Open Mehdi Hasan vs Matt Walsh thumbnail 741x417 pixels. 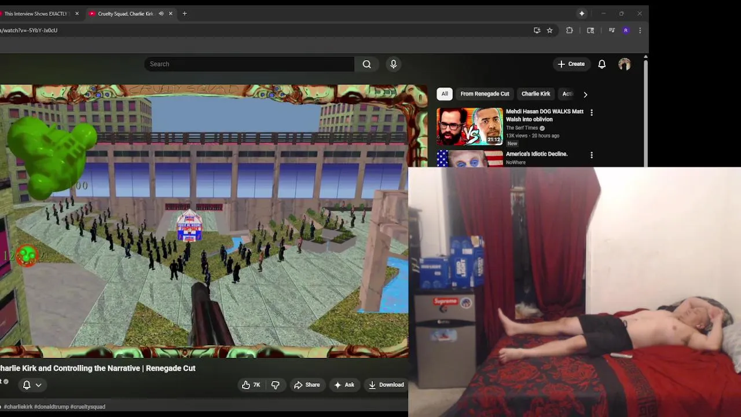click(469, 126)
